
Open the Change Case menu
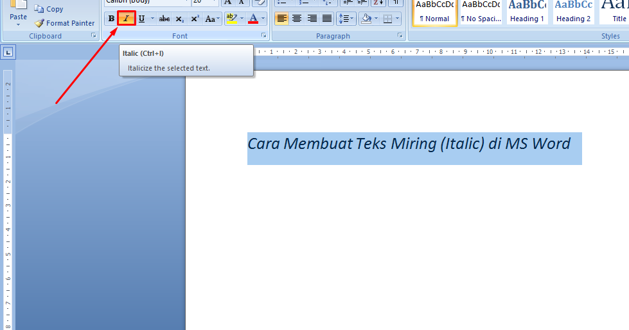point(212,19)
